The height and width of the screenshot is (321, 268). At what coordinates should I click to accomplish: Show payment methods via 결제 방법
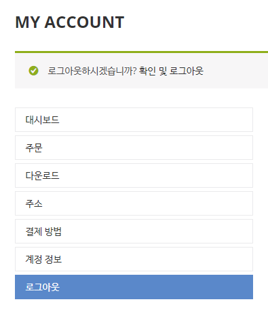pyautogui.click(x=134, y=231)
